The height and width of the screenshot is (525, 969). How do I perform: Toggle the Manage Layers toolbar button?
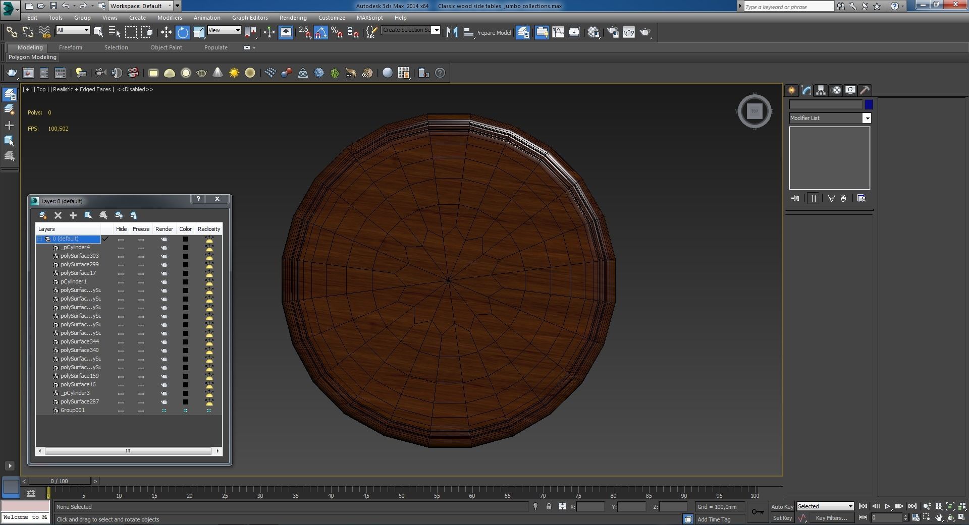(523, 32)
